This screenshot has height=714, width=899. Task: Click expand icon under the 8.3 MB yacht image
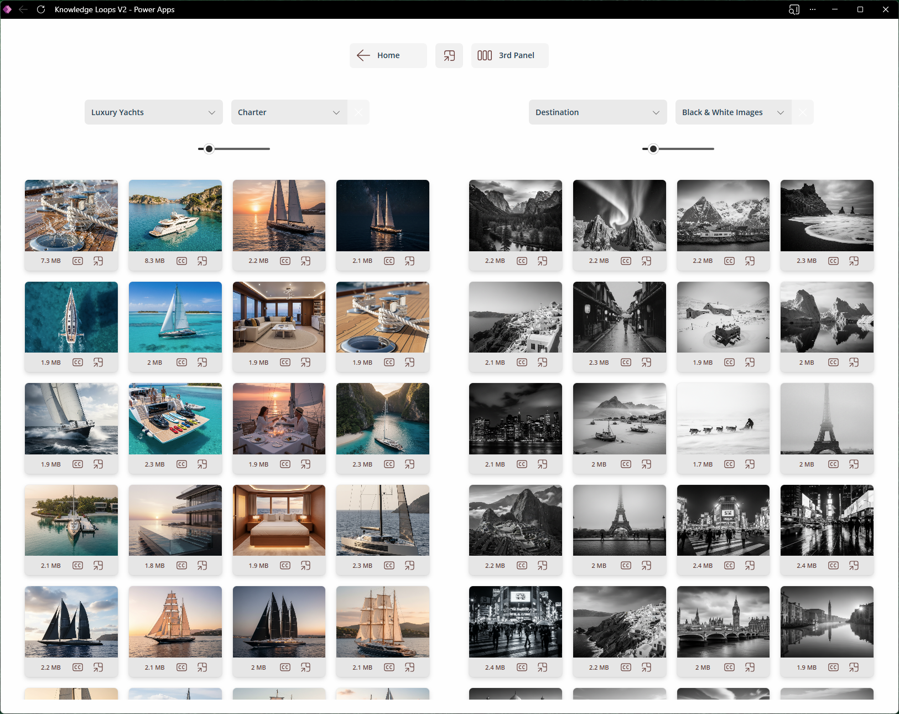coord(202,261)
